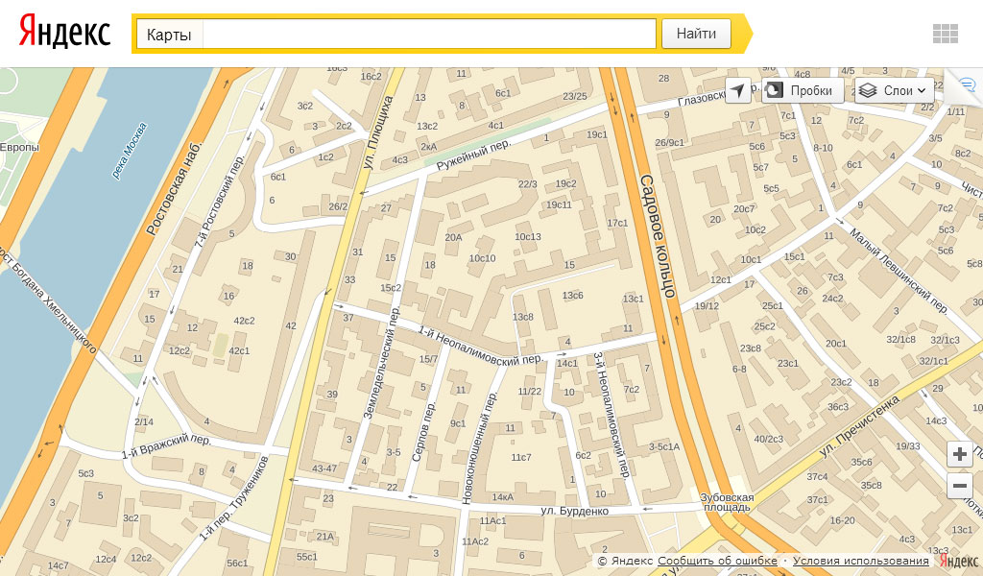Click the Садовое кольцо road label

[x=658, y=235]
